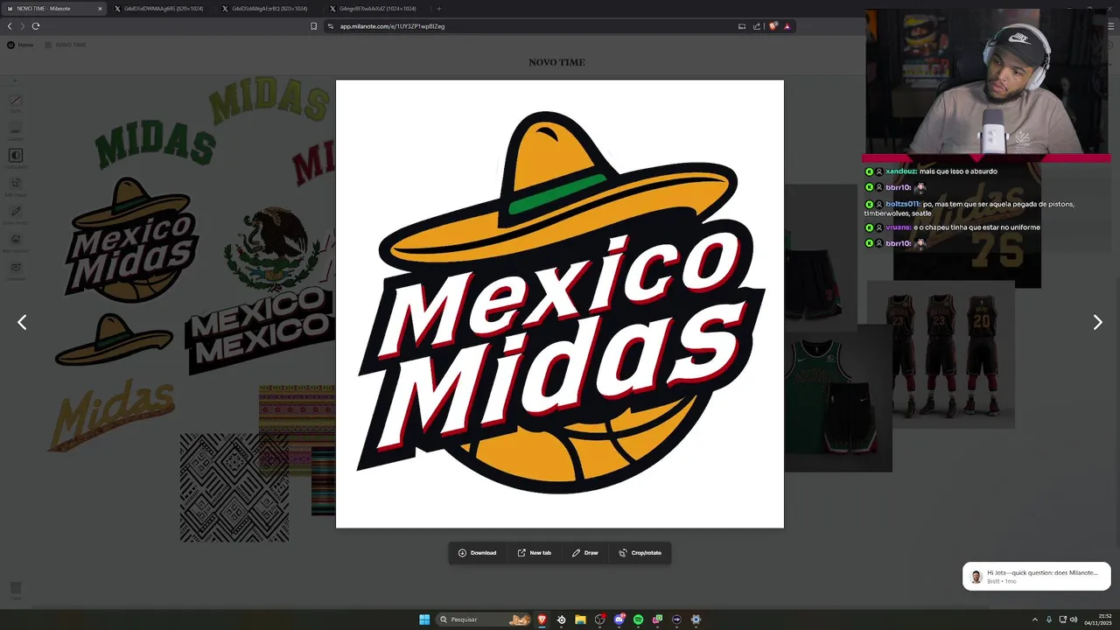Select the Line tool in sidebar
Viewport: 1120px width, 630px height.
tap(16, 102)
